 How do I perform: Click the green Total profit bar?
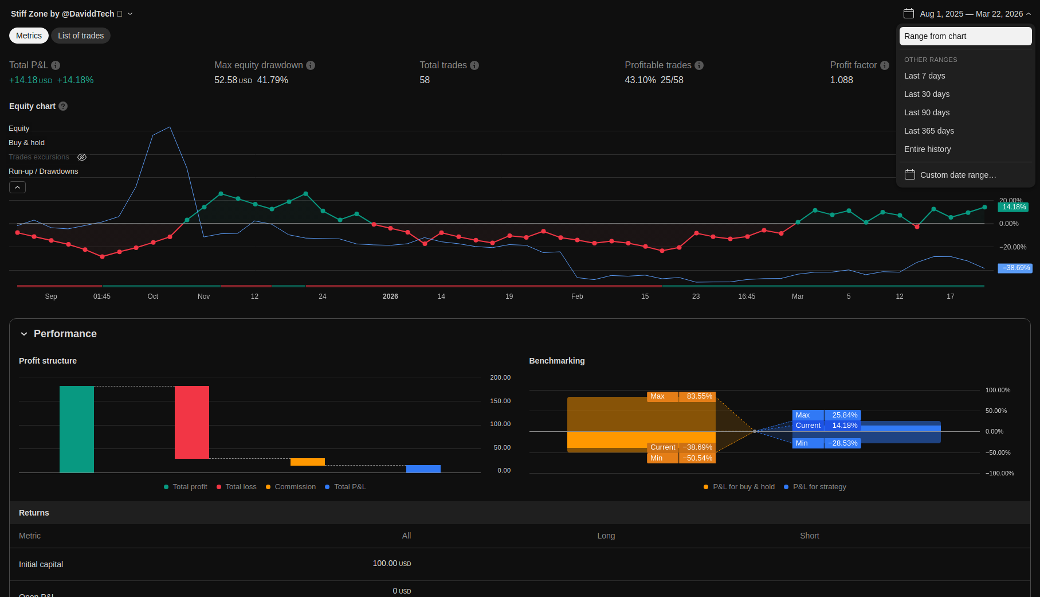coord(77,429)
